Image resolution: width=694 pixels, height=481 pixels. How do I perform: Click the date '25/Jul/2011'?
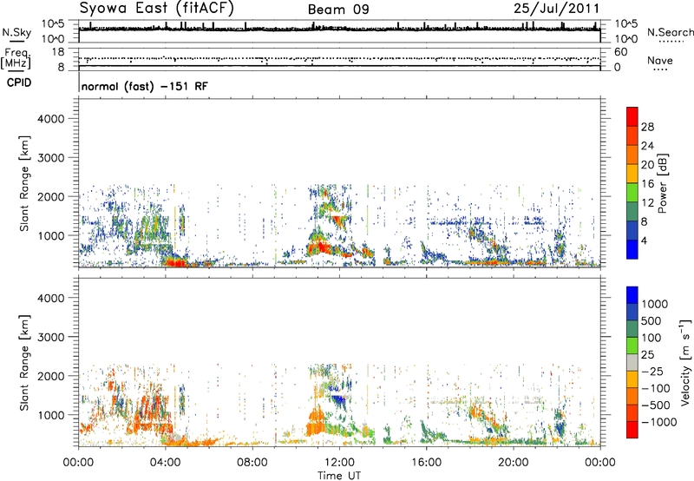(x=556, y=9)
